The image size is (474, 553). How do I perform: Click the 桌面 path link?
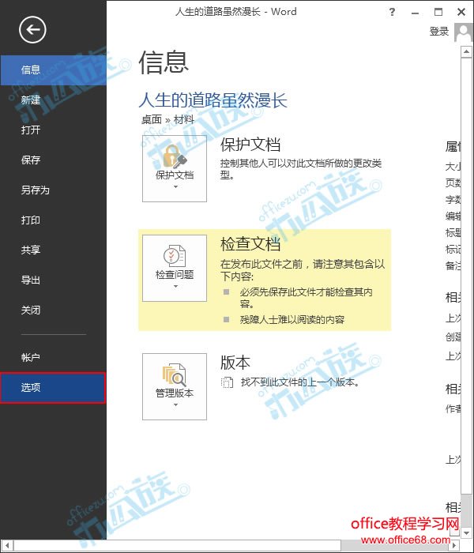tap(152, 119)
